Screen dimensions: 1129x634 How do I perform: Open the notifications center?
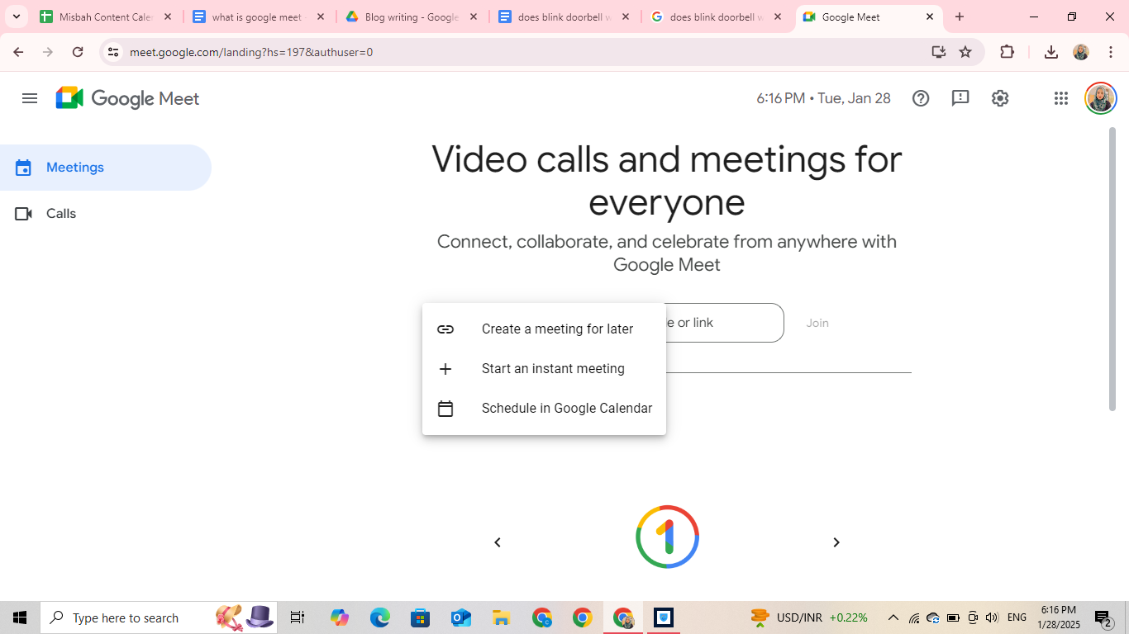[1103, 617]
